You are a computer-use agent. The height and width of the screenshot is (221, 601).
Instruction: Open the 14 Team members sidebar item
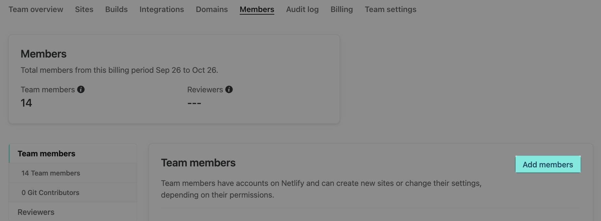[51, 173]
